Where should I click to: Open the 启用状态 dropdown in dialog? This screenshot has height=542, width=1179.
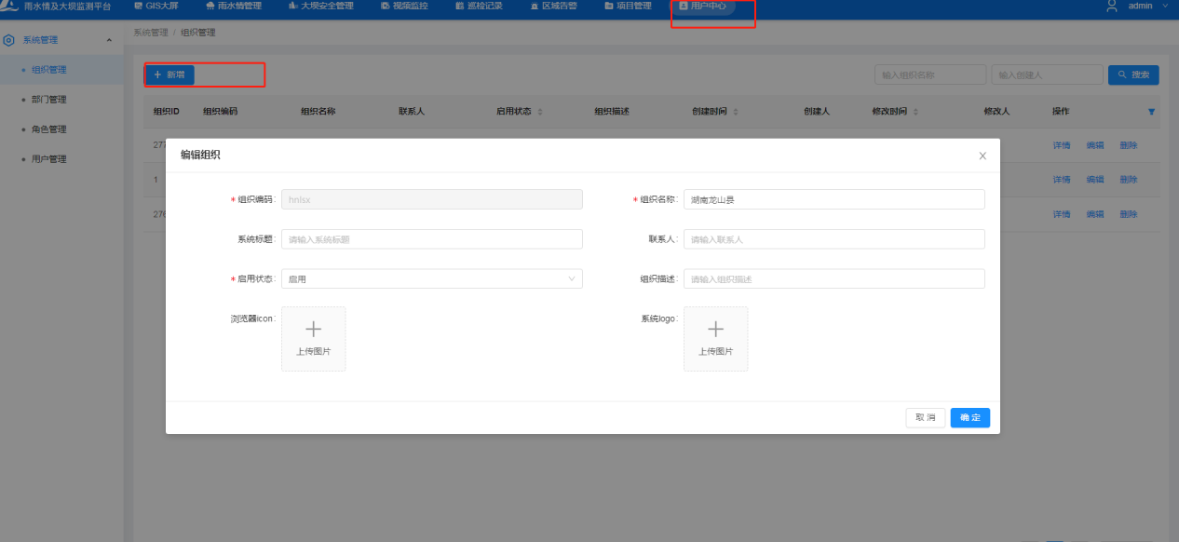[431, 278]
